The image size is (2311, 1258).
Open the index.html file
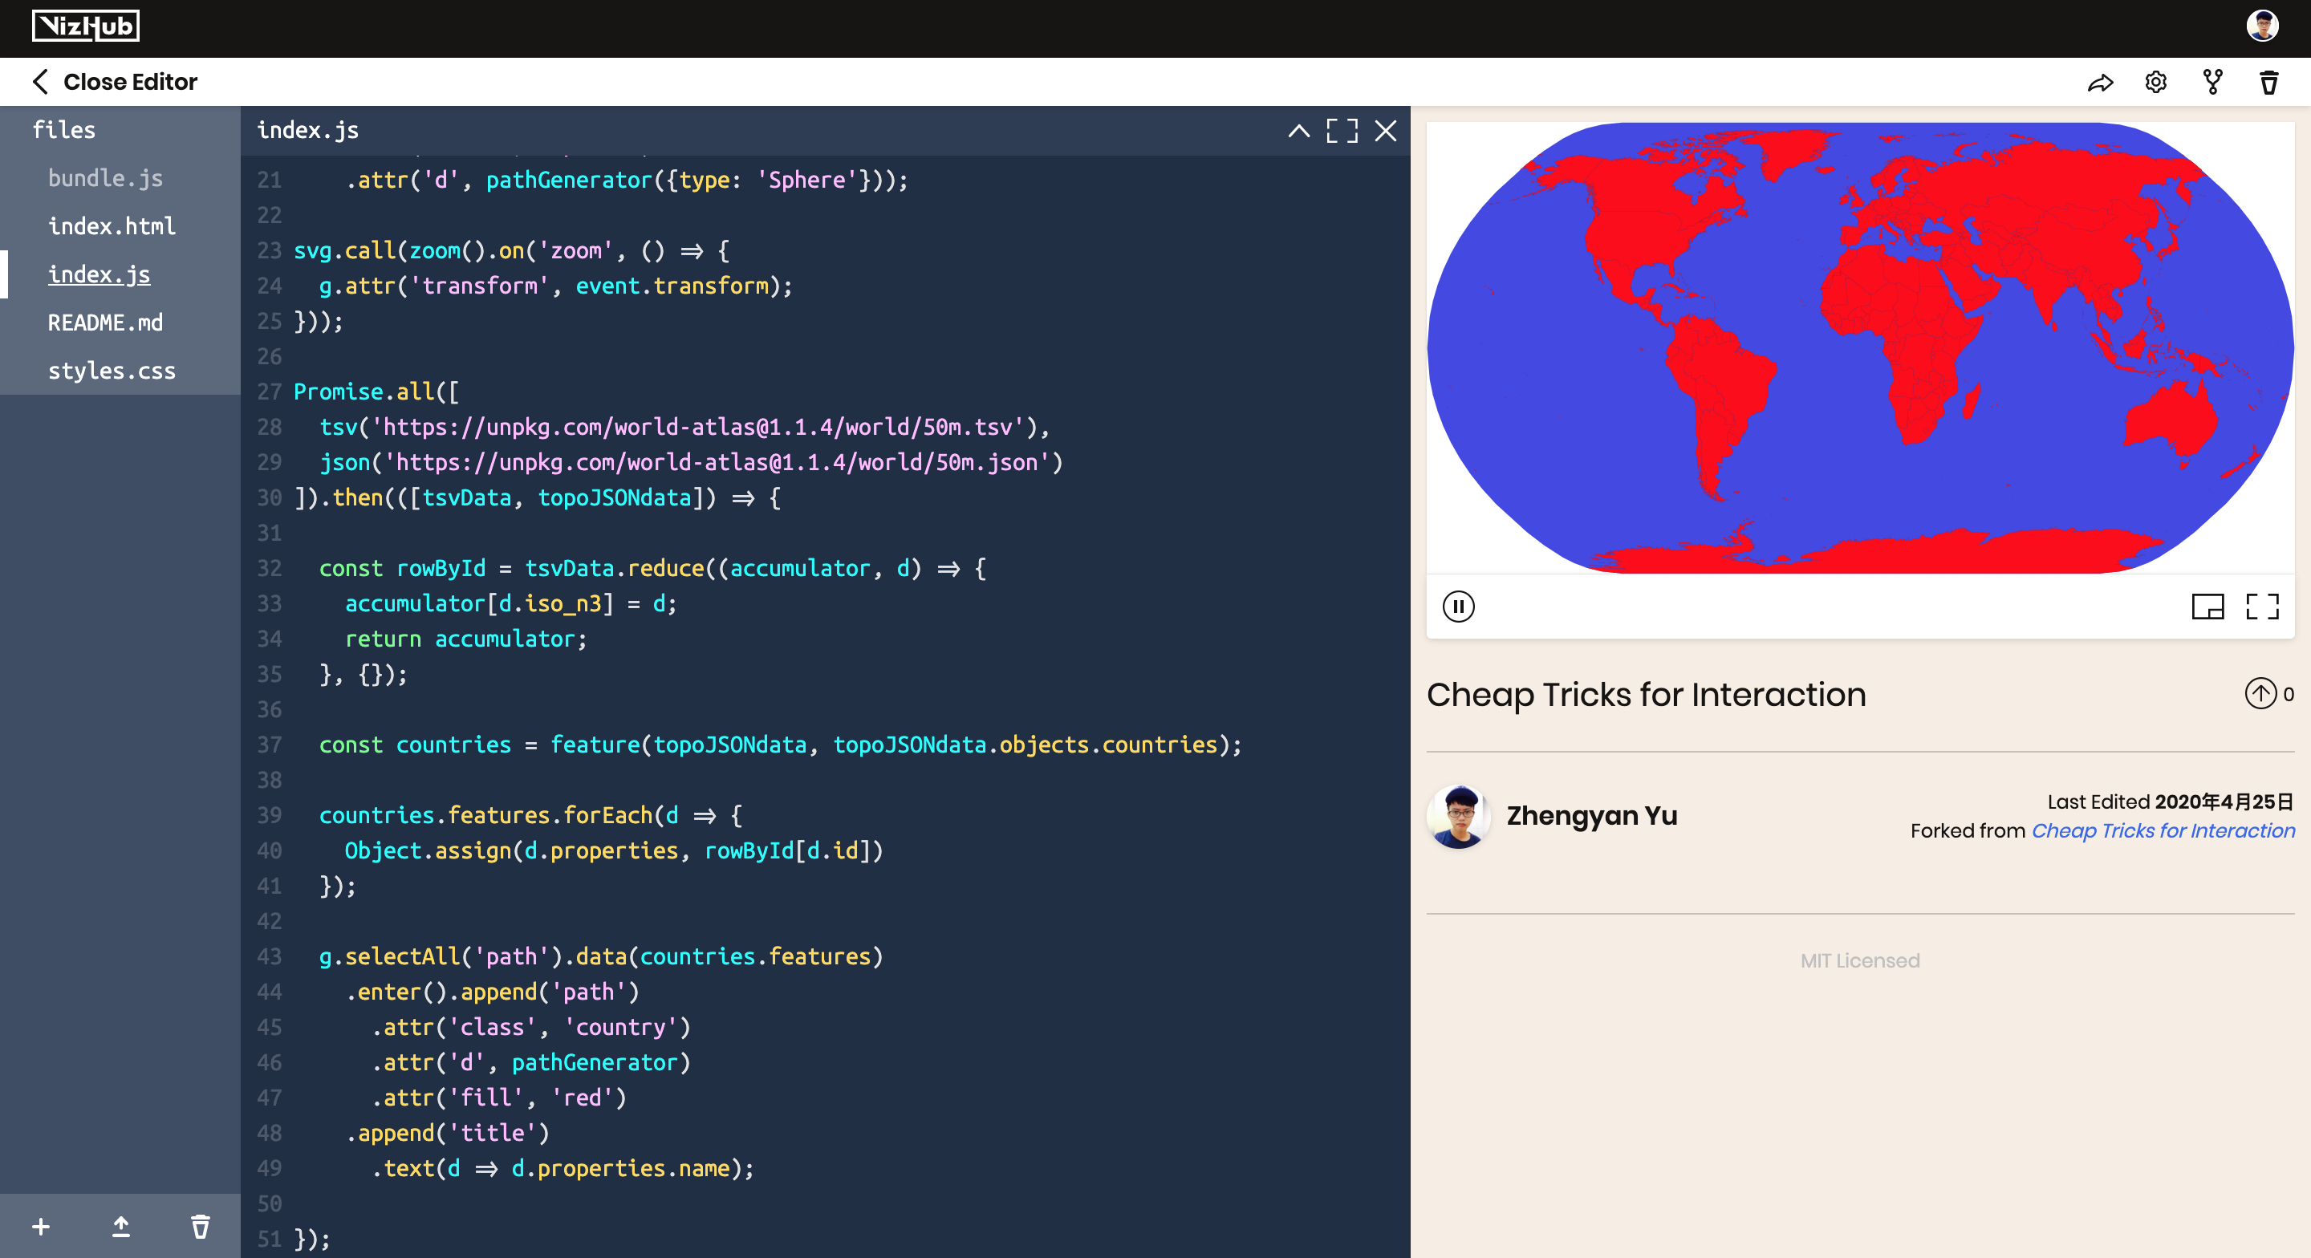click(112, 226)
